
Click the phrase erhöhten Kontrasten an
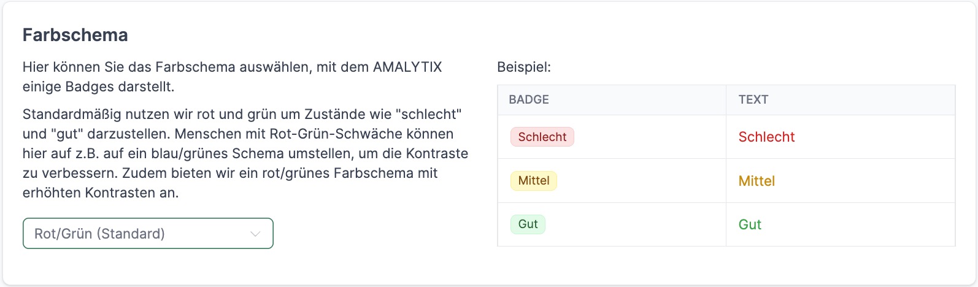click(x=101, y=193)
